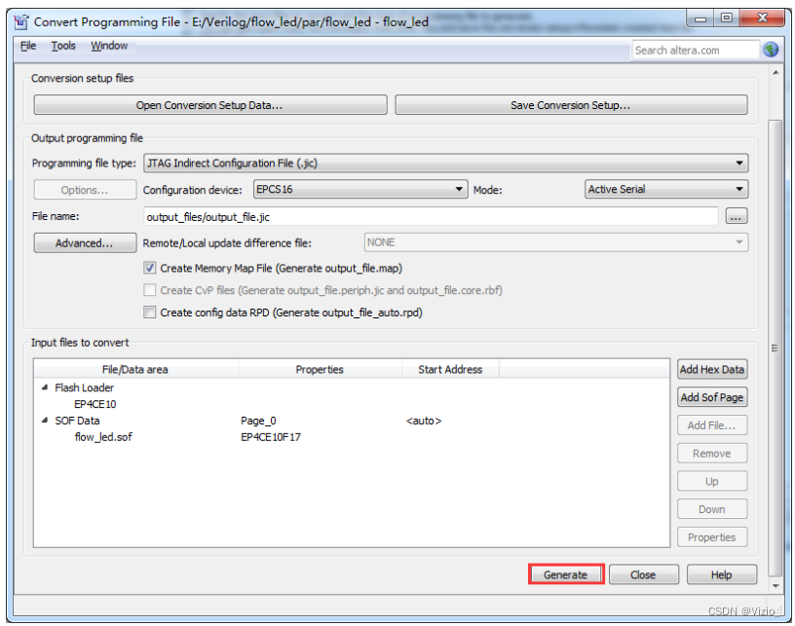This screenshot has height=626, width=795.
Task: Click the input files Properties button
Action: tap(712, 536)
